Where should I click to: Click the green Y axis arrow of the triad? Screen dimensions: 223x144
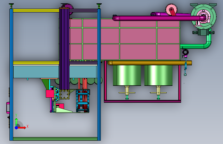(x=16, y=121)
